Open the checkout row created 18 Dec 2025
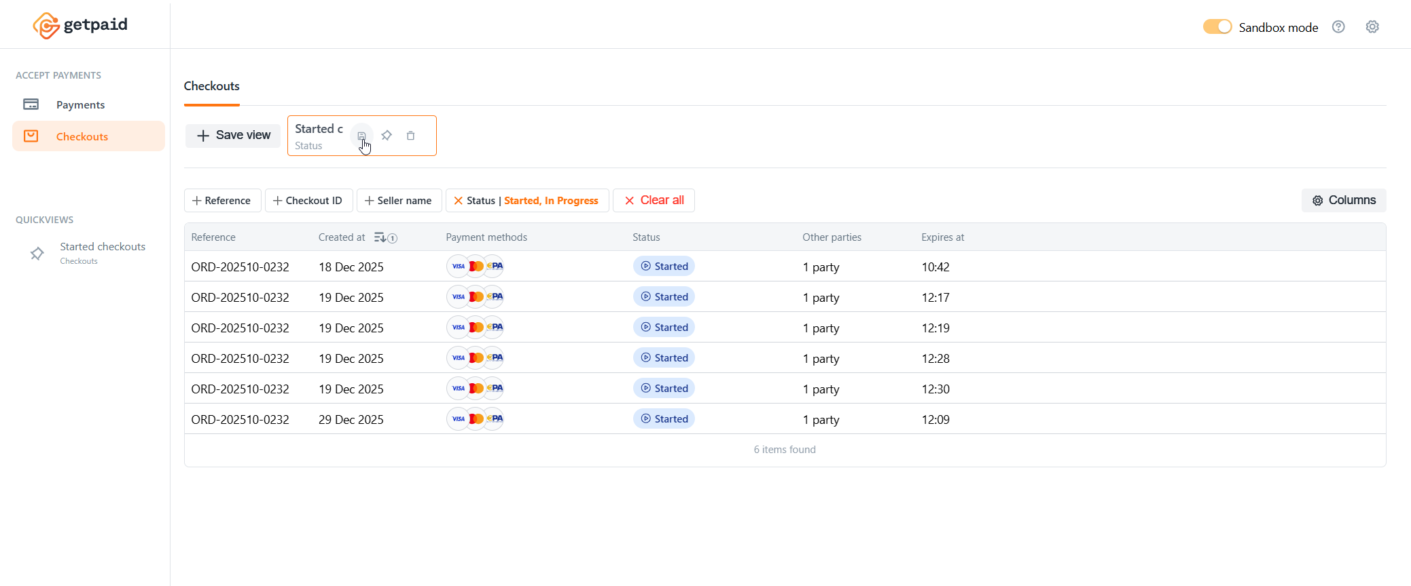Image resolution: width=1411 pixels, height=586 pixels. (785, 267)
